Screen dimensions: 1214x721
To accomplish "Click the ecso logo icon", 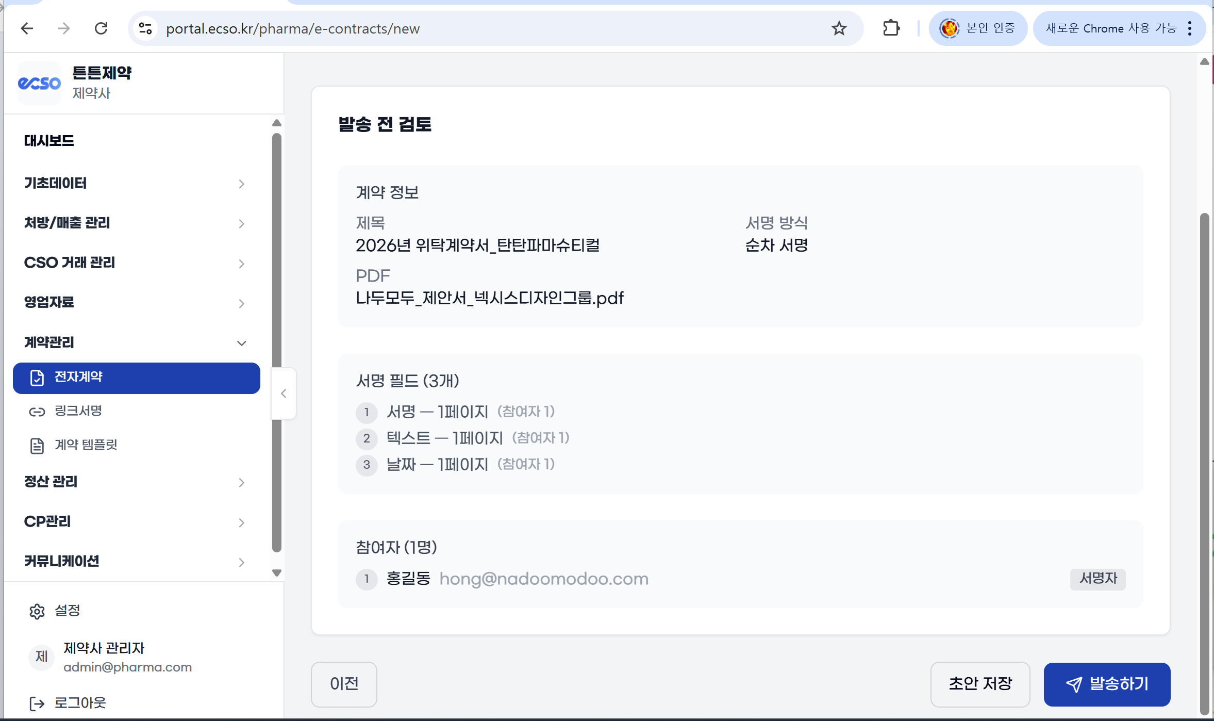I will point(39,83).
